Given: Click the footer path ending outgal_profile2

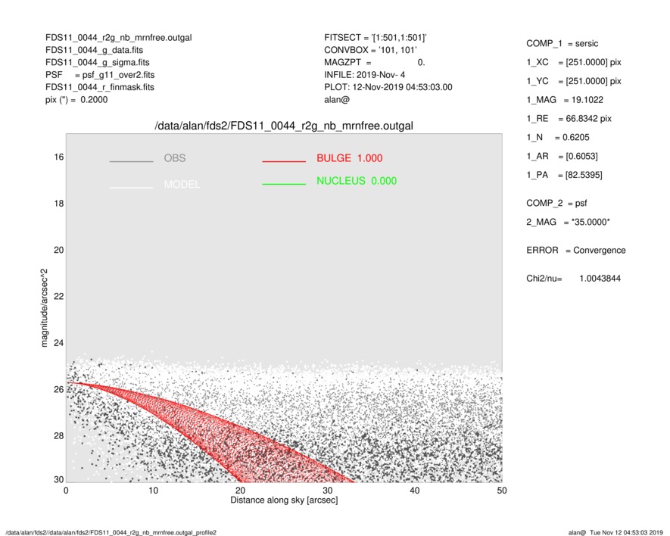Looking at the screenshot, I should click(x=111, y=532).
